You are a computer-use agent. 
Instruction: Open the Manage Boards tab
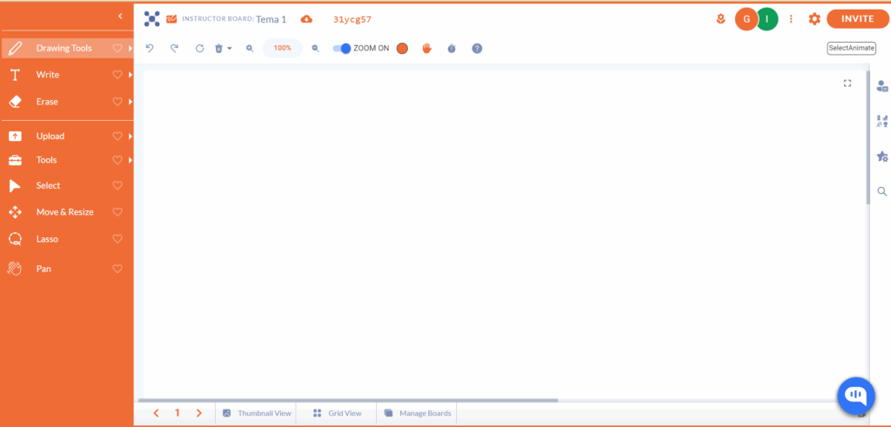click(417, 413)
